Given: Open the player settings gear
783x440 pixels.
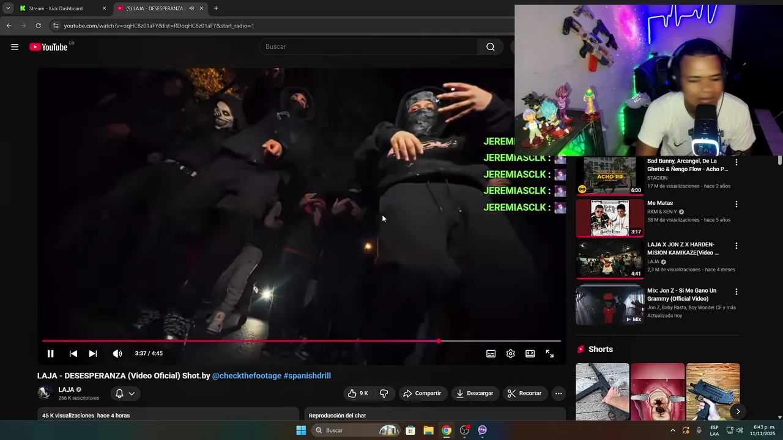Looking at the screenshot, I should [511, 353].
